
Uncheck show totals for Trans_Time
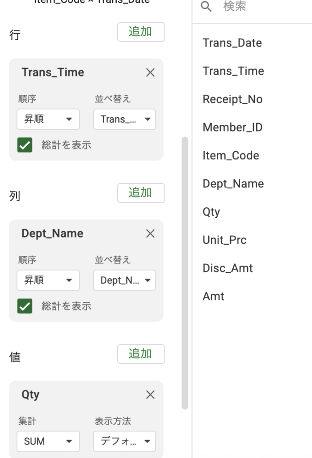point(25,145)
